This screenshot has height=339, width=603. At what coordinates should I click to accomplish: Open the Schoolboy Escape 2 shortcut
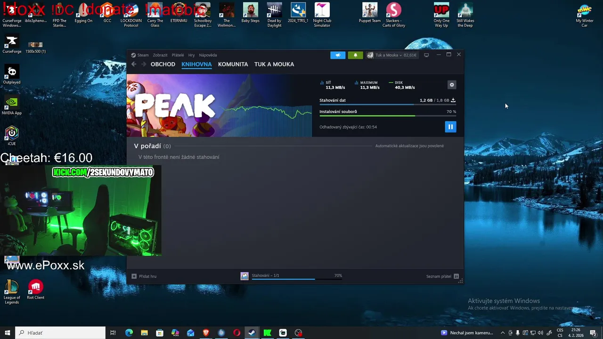(x=203, y=15)
